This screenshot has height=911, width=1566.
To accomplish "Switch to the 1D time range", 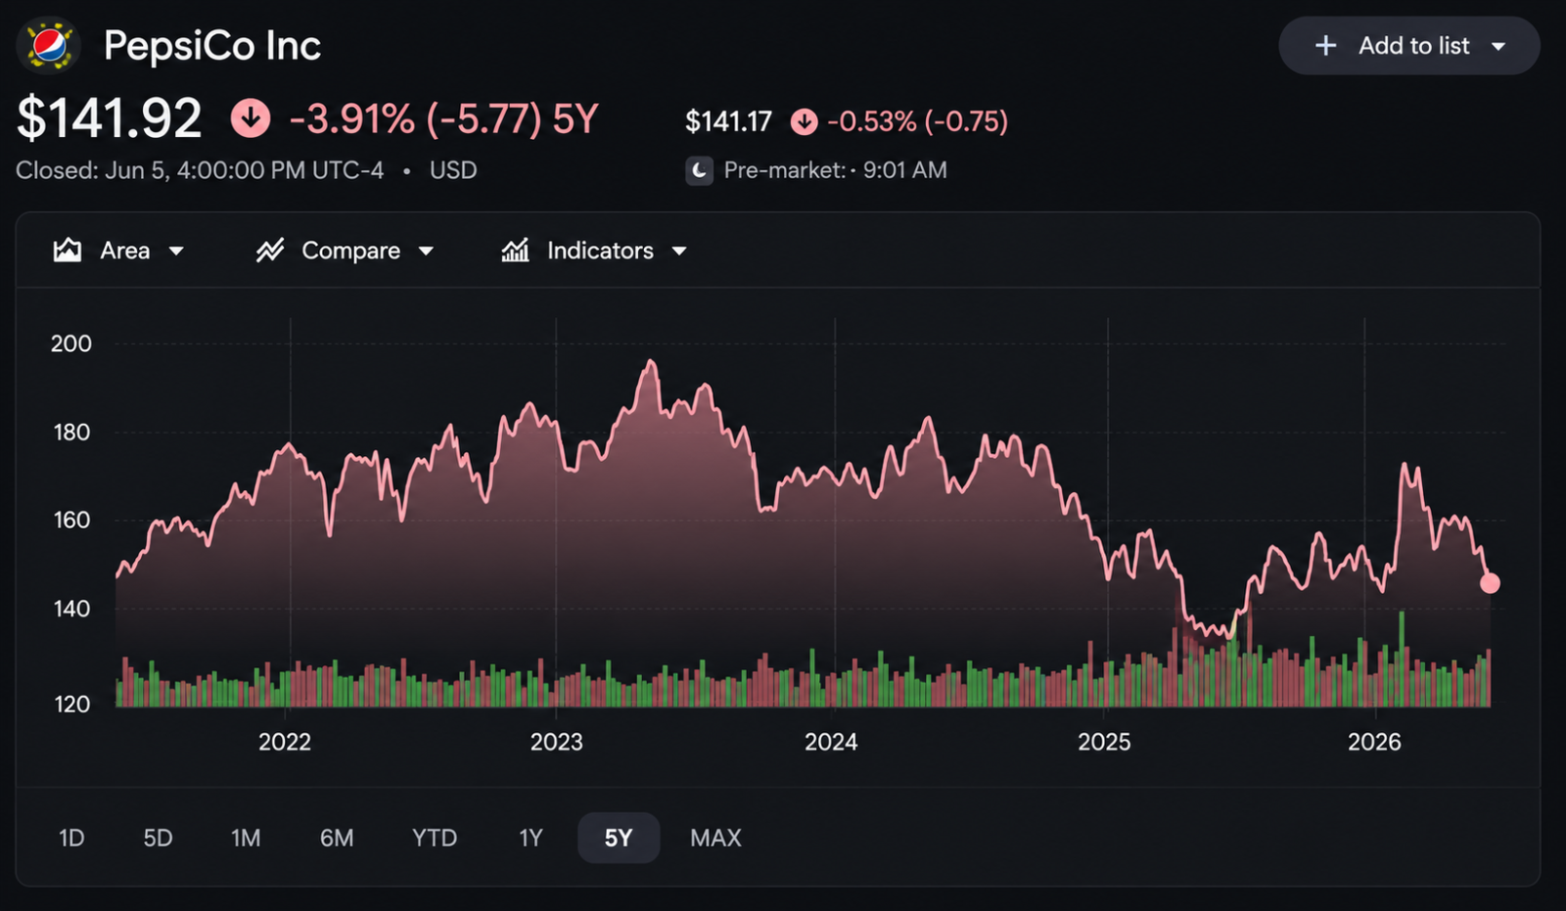I will [x=71, y=838].
